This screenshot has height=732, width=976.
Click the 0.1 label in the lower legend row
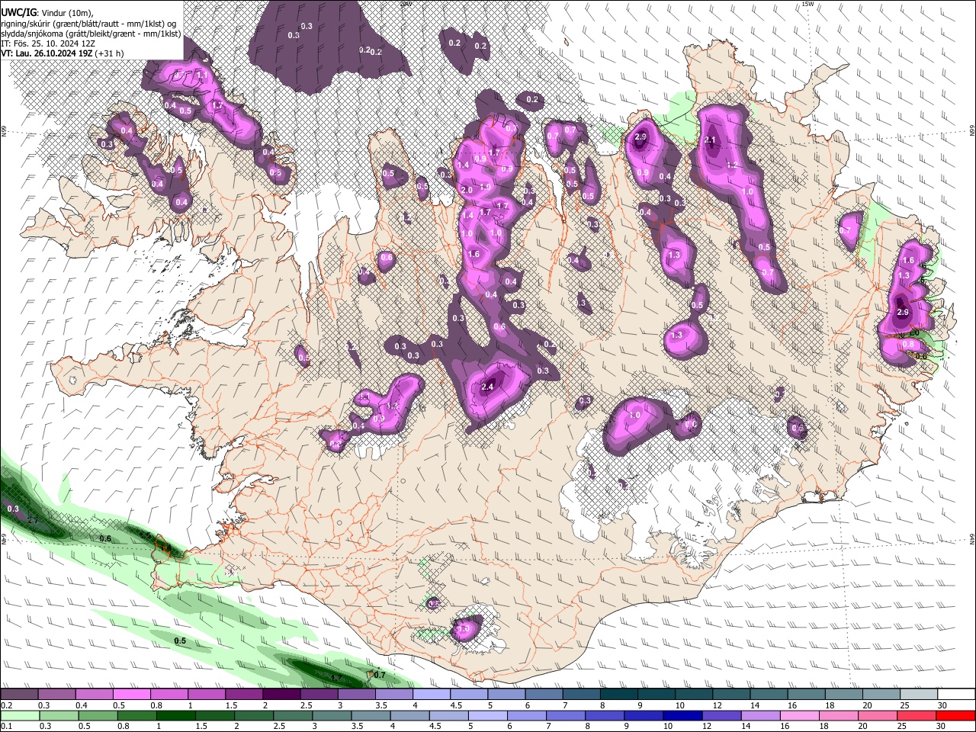point(5,726)
